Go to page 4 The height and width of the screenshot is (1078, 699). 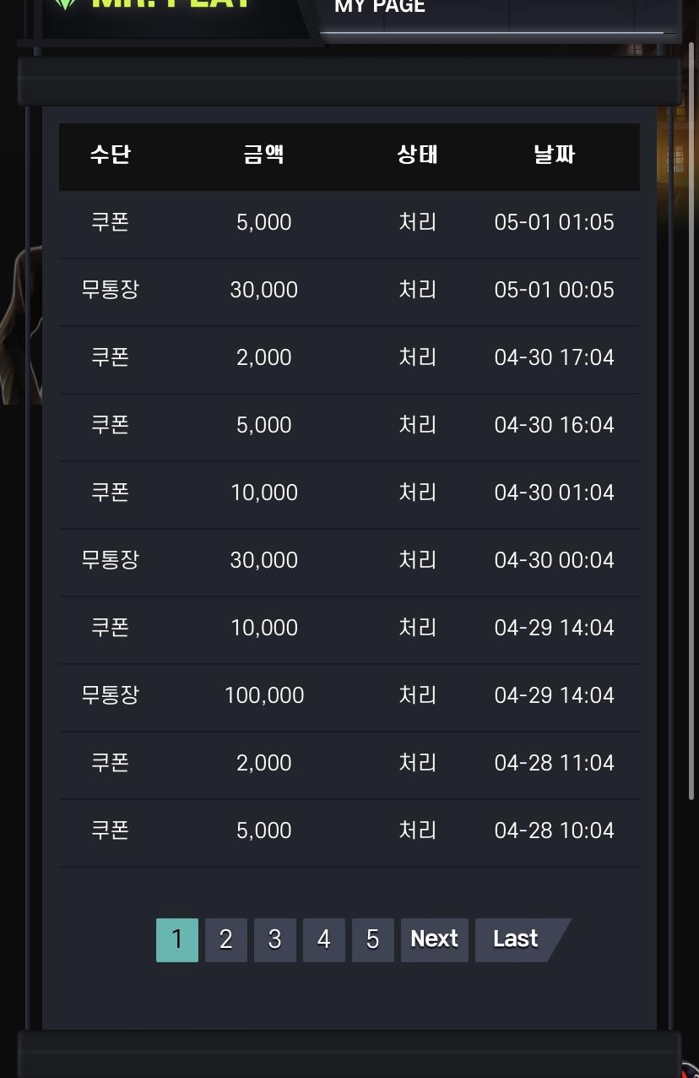(324, 940)
